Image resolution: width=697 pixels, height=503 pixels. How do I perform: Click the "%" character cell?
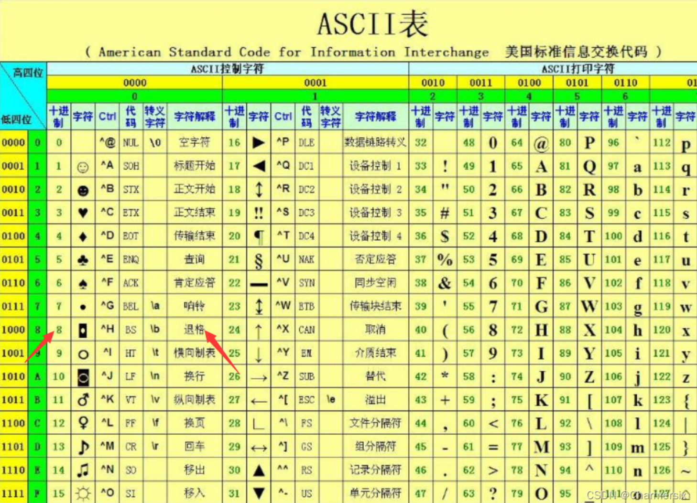(x=445, y=259)
